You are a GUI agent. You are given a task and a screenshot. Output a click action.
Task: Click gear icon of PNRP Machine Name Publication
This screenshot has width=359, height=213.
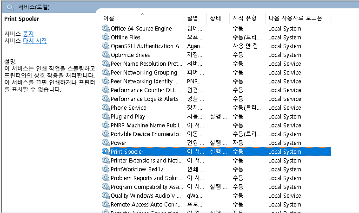(106, 125)
